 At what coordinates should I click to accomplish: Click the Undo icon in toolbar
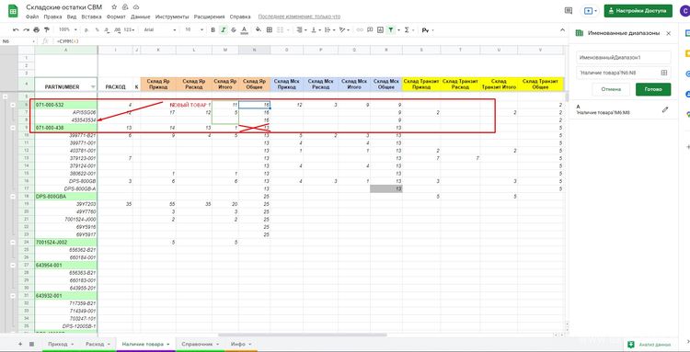16,30
